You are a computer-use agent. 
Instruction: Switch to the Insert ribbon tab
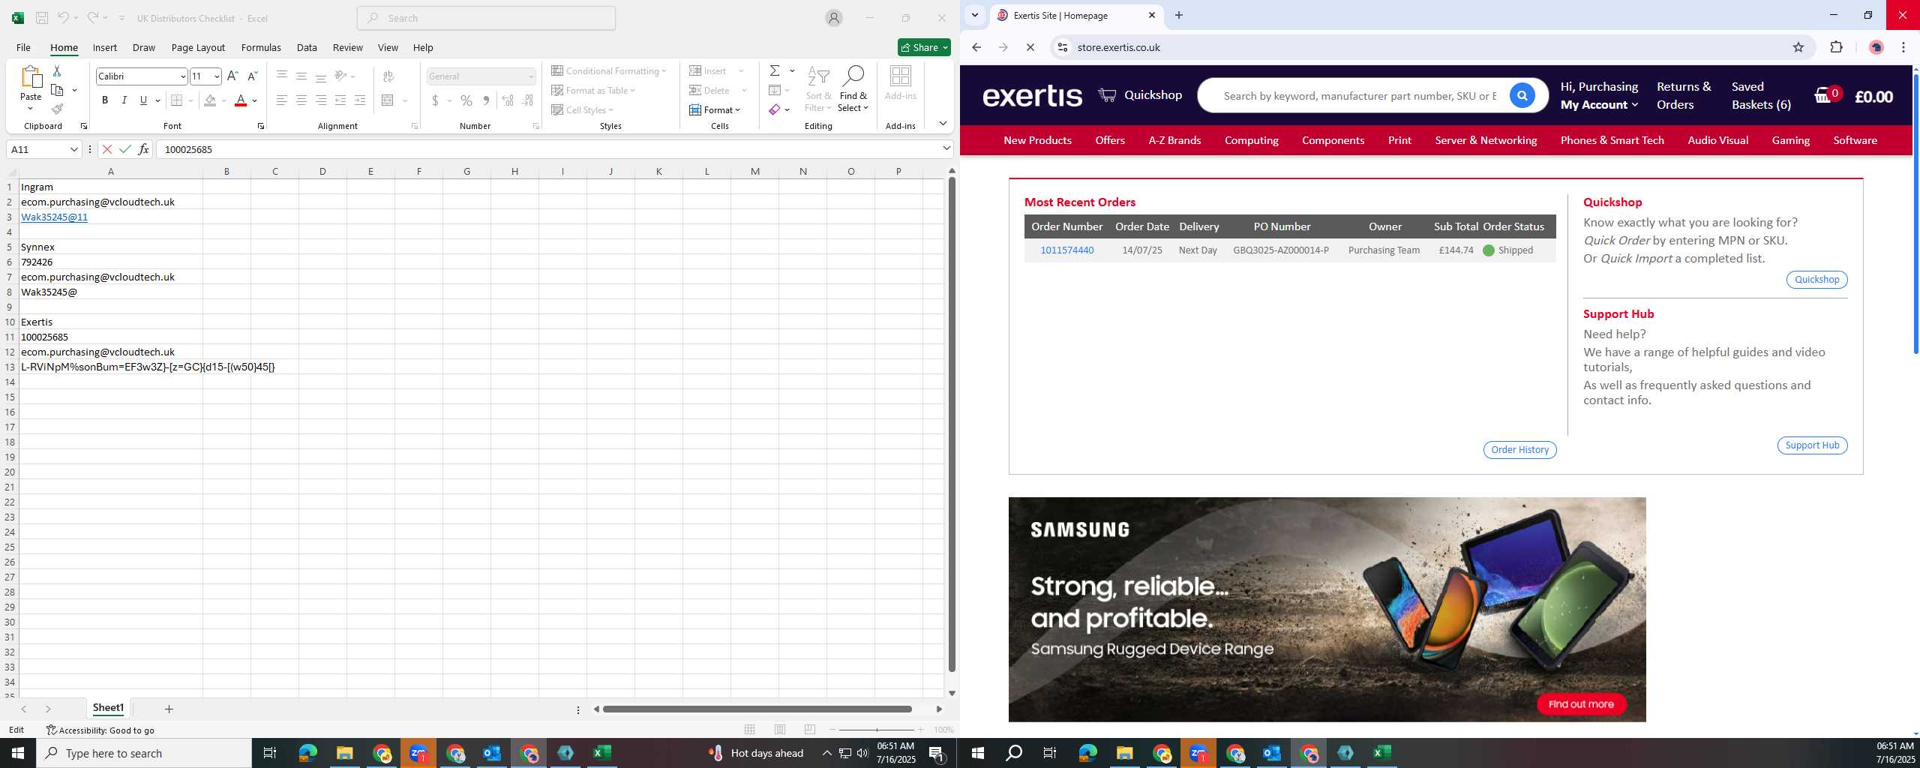click(104, 47)
